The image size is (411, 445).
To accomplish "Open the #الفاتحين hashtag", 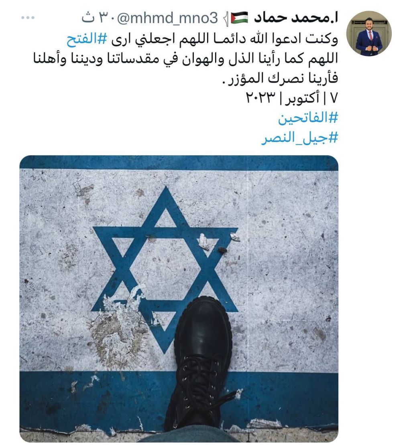I will pos(308,118).
